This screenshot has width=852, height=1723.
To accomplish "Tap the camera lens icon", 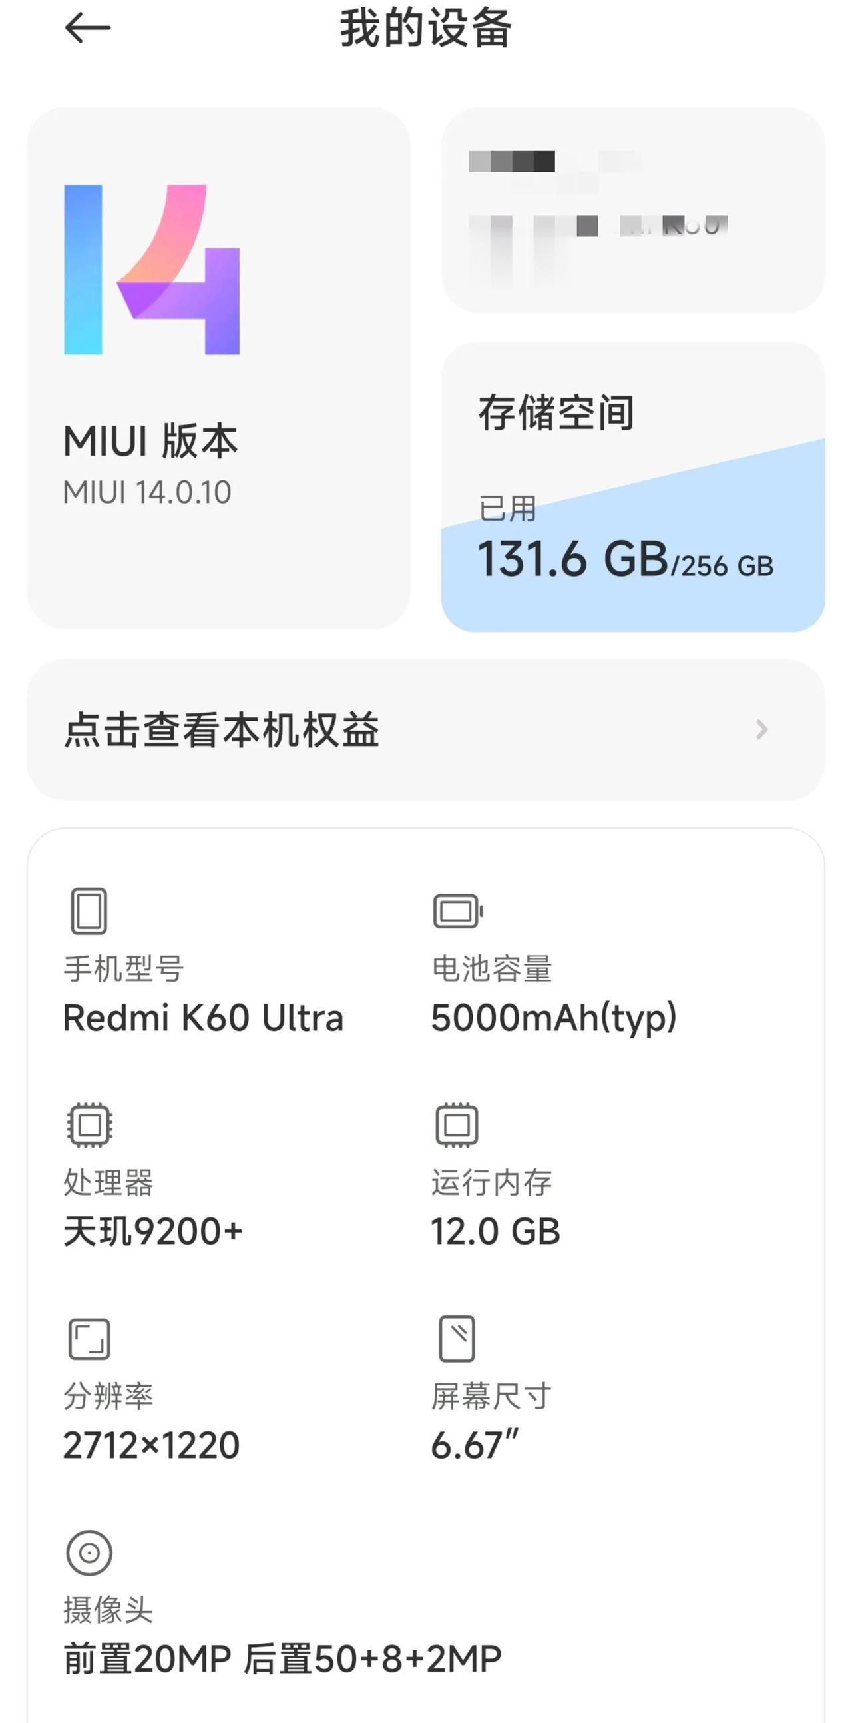I will pos(89,1552).
